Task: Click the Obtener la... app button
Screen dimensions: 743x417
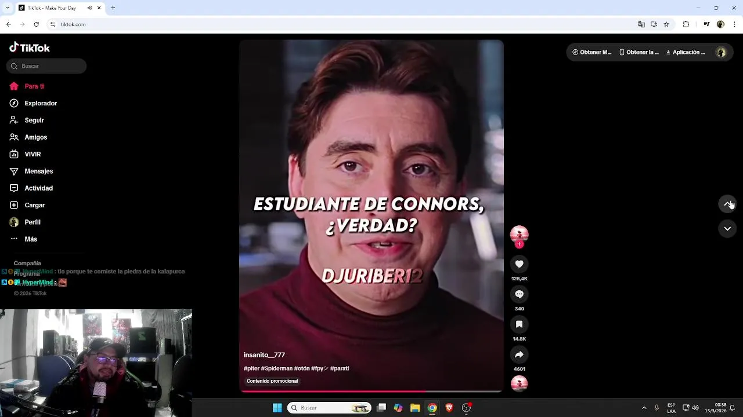Action: point(639,52)
